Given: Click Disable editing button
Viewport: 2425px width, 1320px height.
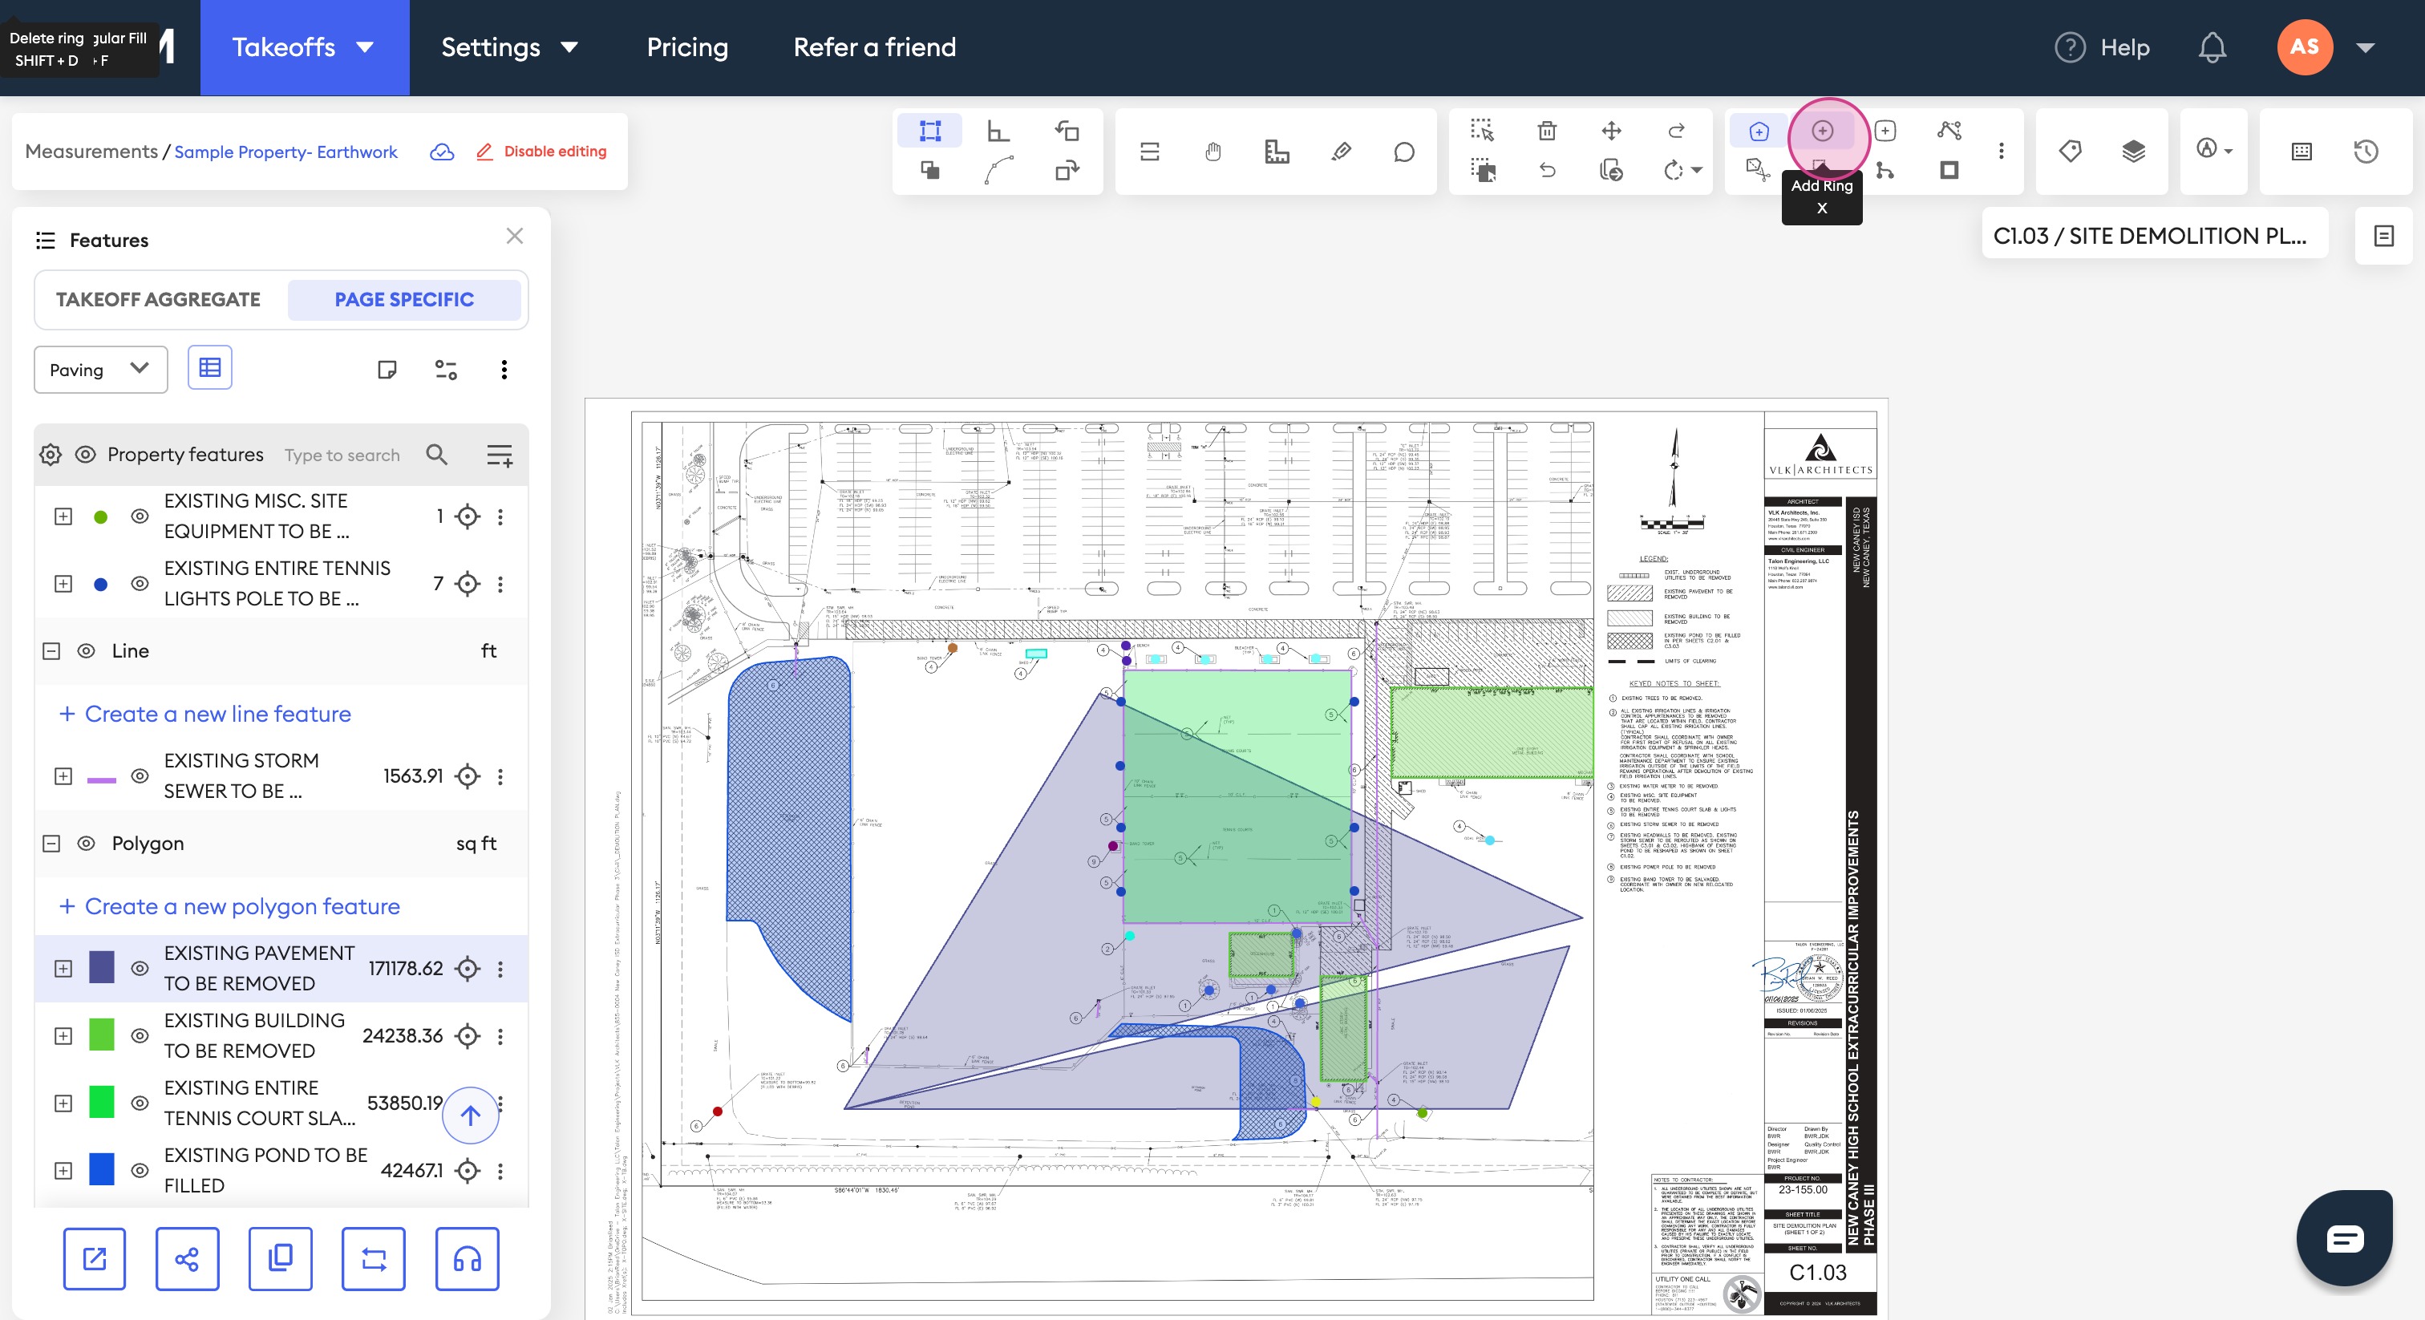Looking at the screenshot, I should pyautogui.click(x=541, y=152).
